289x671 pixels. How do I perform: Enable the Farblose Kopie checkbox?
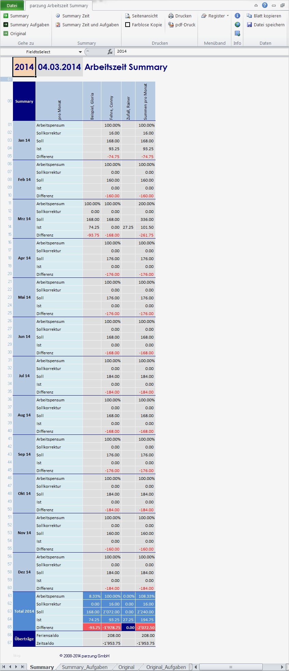[128, 25]
